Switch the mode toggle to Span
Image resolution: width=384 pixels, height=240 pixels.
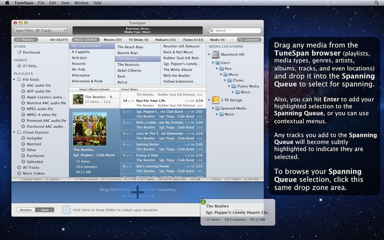[45, 210]
